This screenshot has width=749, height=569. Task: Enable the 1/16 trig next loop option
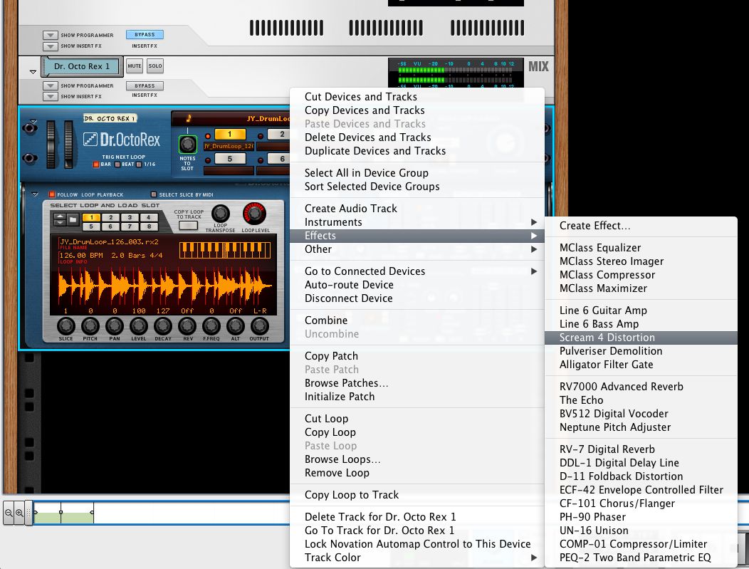click(x=139, y=165)
